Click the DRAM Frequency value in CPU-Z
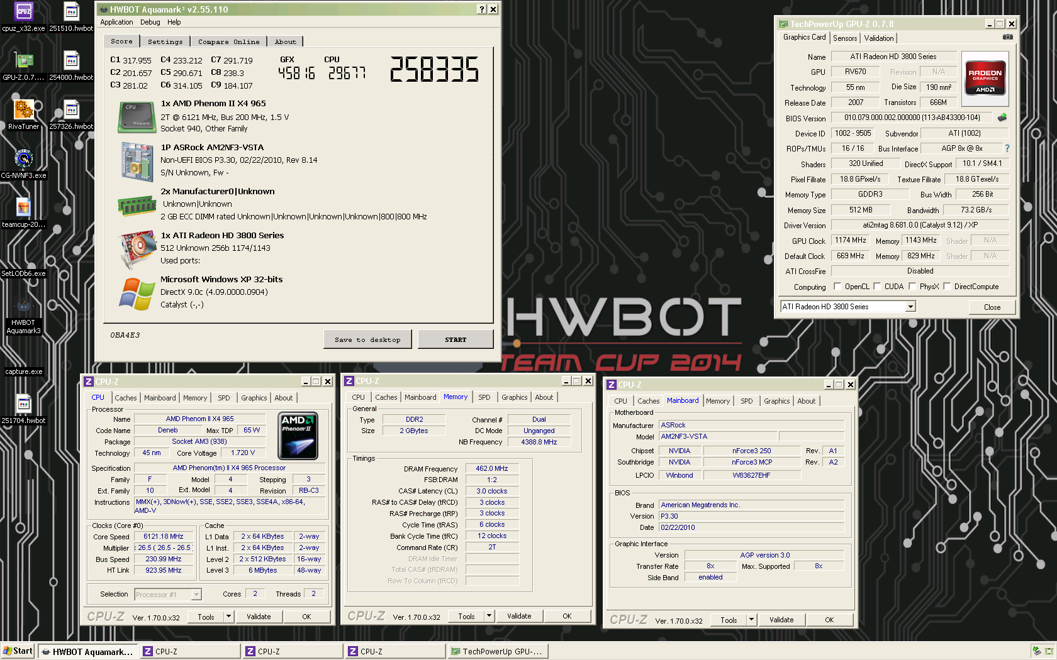 pos(492,469)
